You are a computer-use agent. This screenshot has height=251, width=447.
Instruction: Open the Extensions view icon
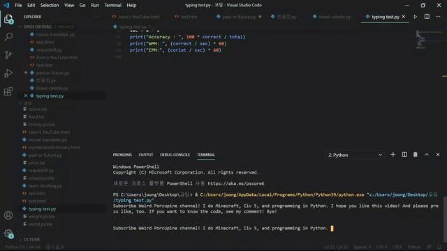8,91
